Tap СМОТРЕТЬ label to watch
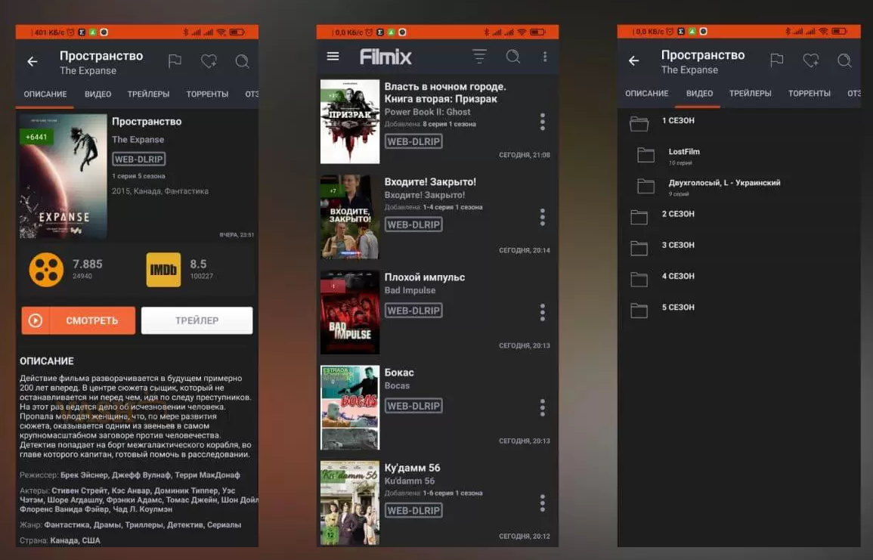The width and height of the screenshot is (873, 560). pyautogui.click(x=92, y=320)
